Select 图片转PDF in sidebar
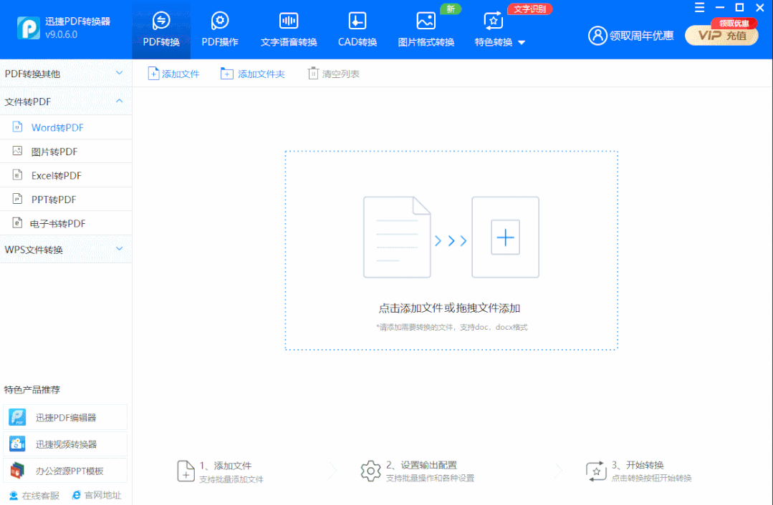773x505 pixels. [66, 152]
